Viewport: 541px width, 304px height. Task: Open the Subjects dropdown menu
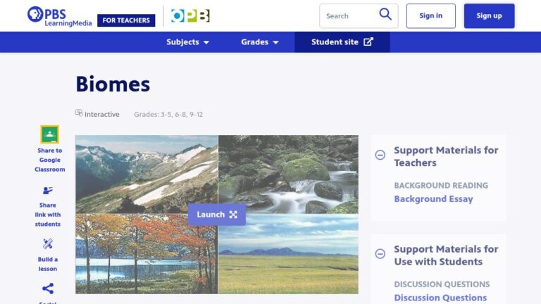[x=187, y=42]
